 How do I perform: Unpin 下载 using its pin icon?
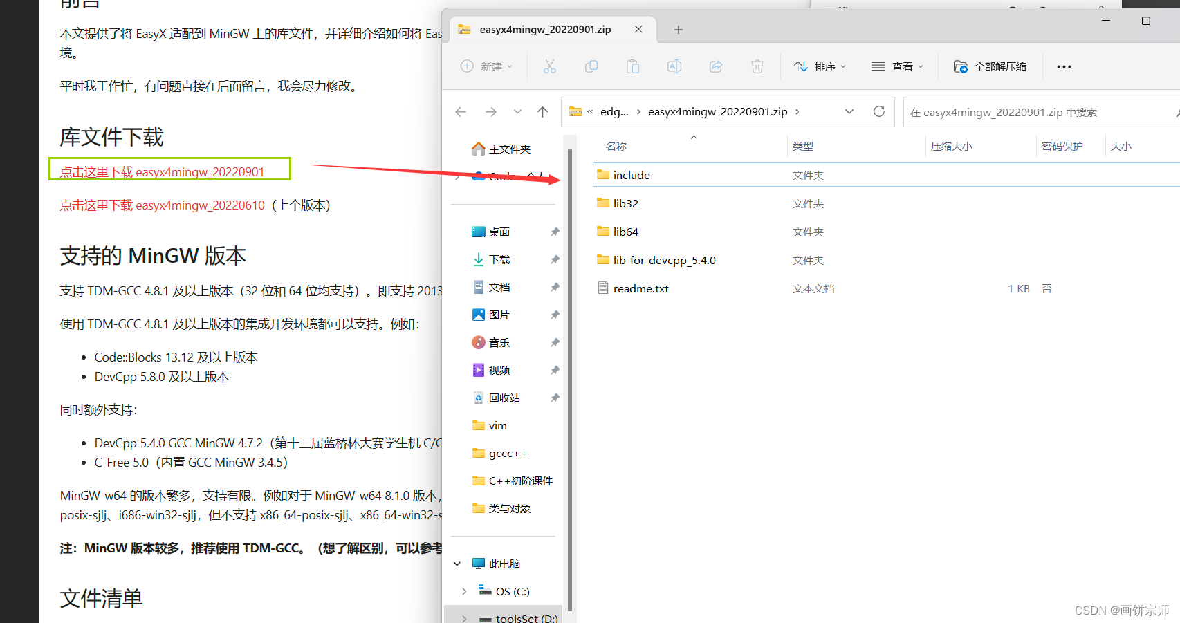[x=555, y=259]
